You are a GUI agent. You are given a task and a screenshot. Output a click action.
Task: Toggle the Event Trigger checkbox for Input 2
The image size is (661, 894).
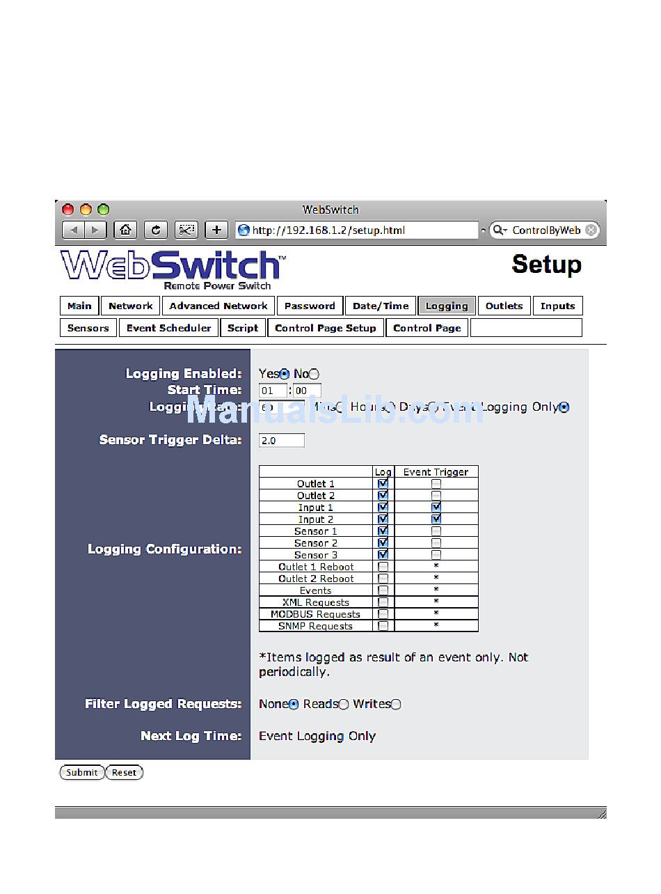(x=436, y=519)
